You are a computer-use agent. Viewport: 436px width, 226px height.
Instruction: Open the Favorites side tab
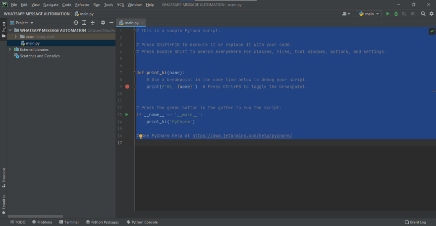[x=3, y=205]
